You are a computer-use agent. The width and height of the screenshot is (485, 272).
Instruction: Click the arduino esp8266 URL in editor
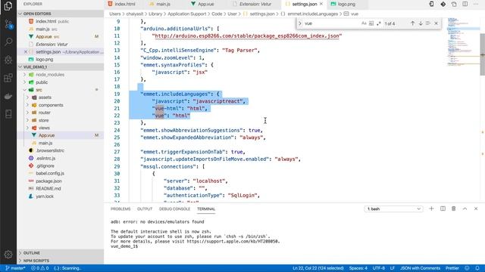246,36
